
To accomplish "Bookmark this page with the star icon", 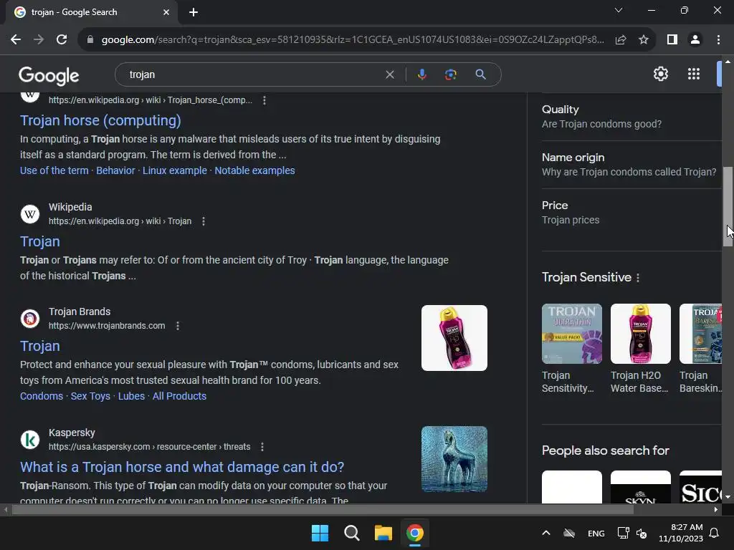I will [644, 40].
